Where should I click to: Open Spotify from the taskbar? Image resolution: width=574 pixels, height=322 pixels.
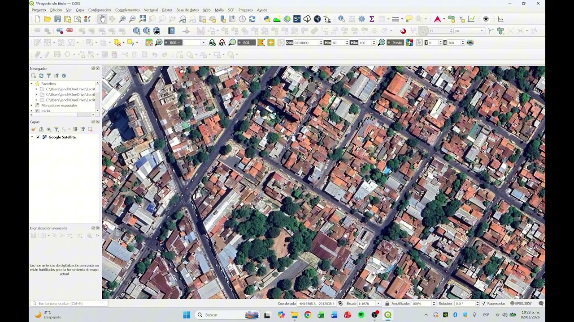pyautogui.click(x=361, y=315)
